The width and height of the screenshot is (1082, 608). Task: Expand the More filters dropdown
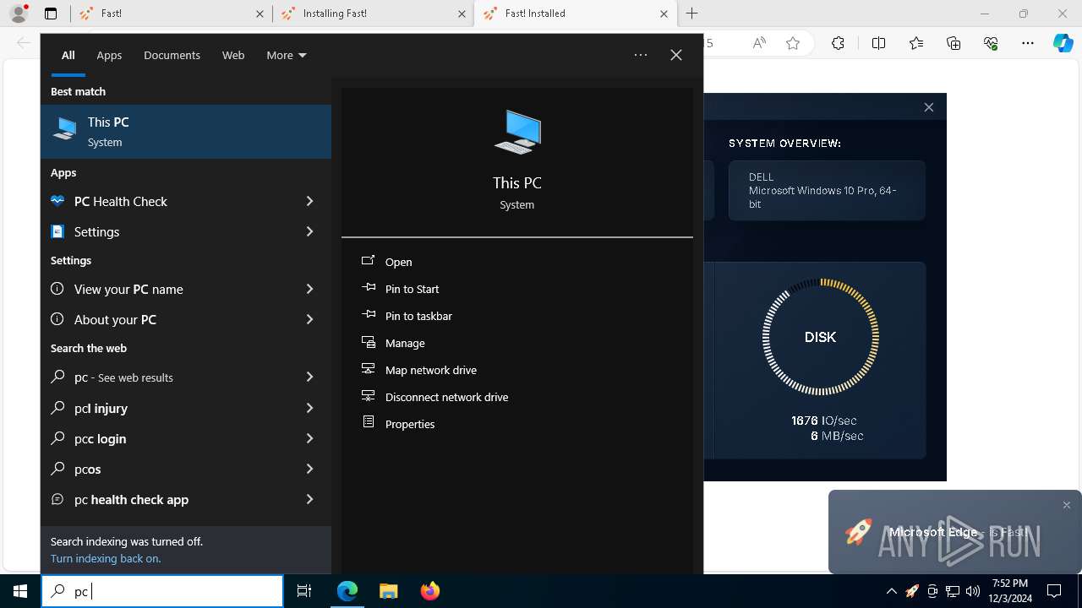(x=287, y=55)
